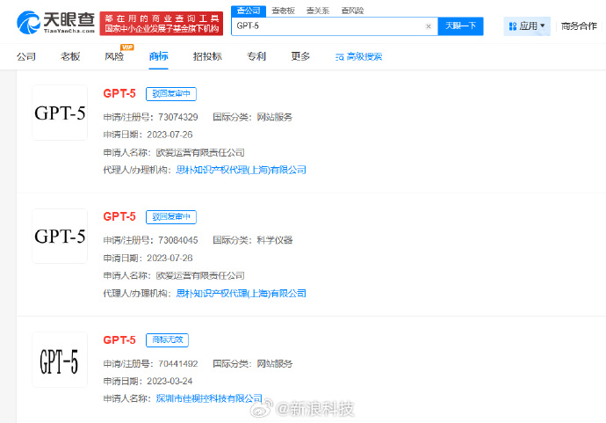Open the GPT-5 title of registration 70441492
This screenshot has width=606, height=423.
[119, 340]
